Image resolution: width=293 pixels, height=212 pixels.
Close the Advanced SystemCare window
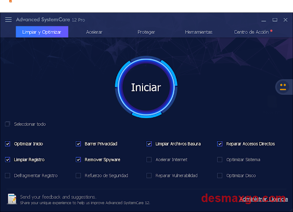(x=285, y=20)
